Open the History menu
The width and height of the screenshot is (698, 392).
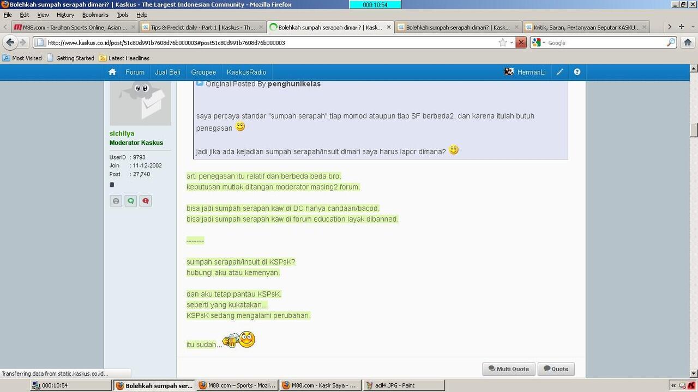pyautogui.click(x=65, y=15)
